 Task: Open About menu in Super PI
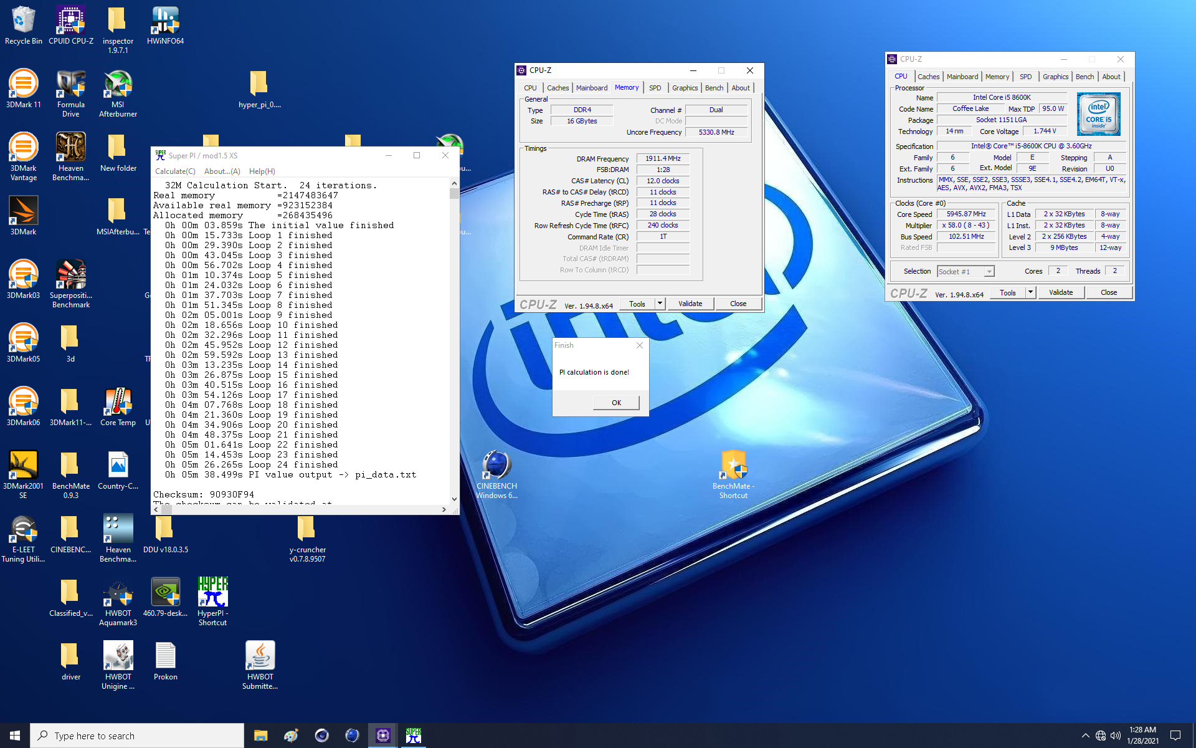pos(222,171)
